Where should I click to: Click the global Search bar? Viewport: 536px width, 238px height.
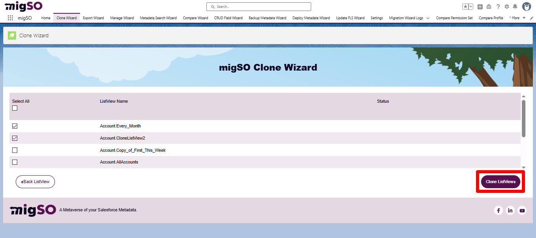[x=258, y=6]
